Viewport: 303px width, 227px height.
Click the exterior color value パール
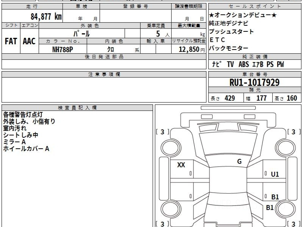coord(82,34)
